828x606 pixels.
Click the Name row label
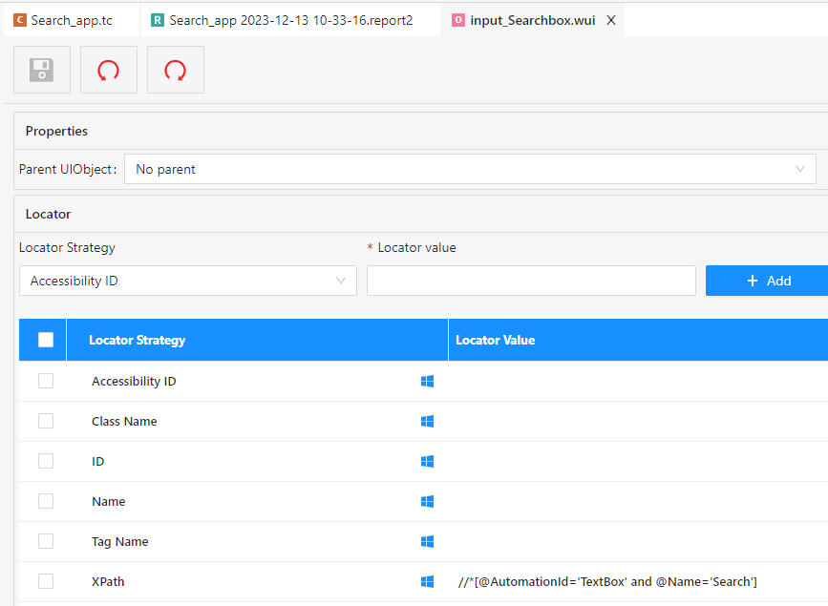[108, 501]
